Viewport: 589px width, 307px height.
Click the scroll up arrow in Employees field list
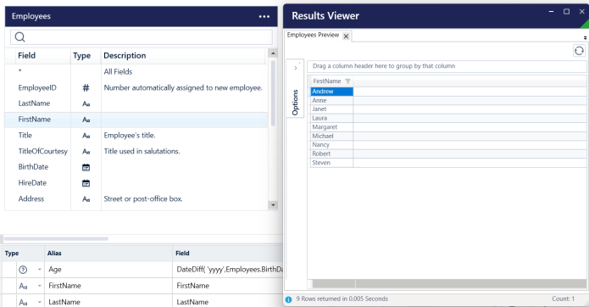[273, 53]
